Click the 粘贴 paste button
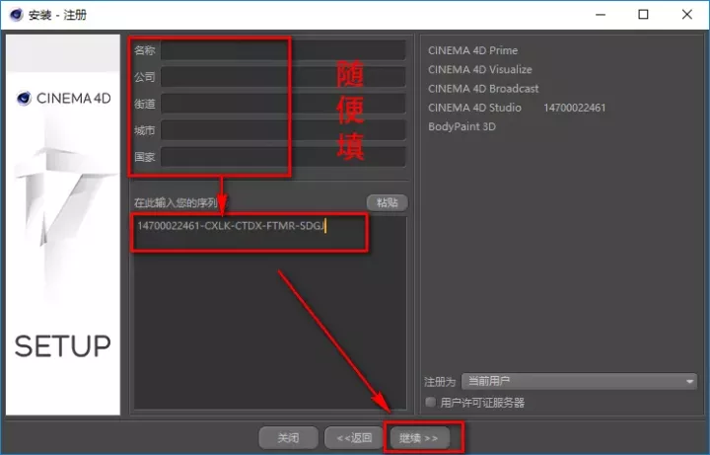The image size is (710, 455). click(387, 202)
